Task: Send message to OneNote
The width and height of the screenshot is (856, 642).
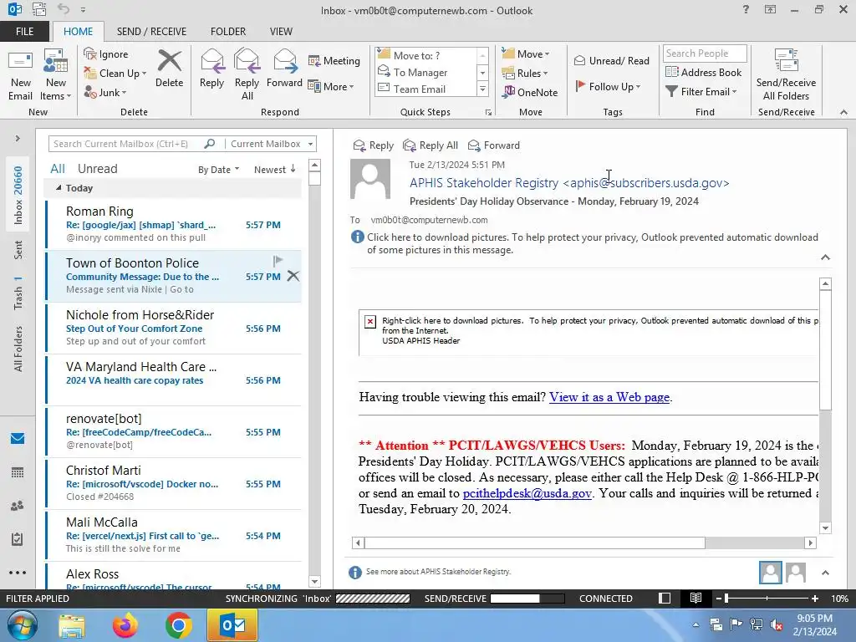Action: [530, 92]
